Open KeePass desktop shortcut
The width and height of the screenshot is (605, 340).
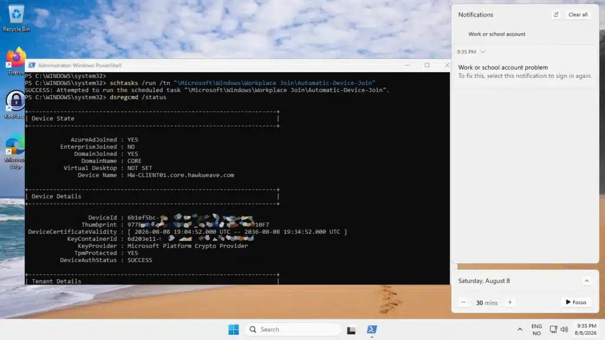[15, 104]
